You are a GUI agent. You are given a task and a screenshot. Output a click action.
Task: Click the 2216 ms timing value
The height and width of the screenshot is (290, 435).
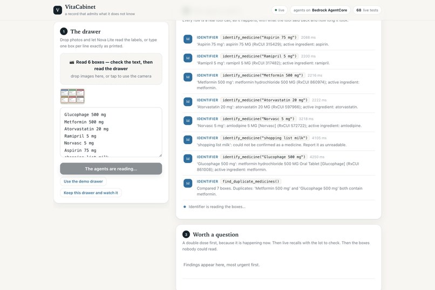click(x=315, y=76)
